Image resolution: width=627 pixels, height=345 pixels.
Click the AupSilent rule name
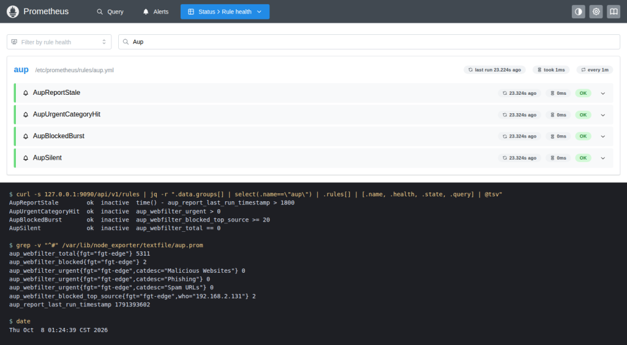tap(47, 158)
